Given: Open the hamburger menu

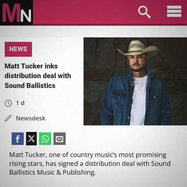Looking at the screenshot, I should (x=174, y=11).
